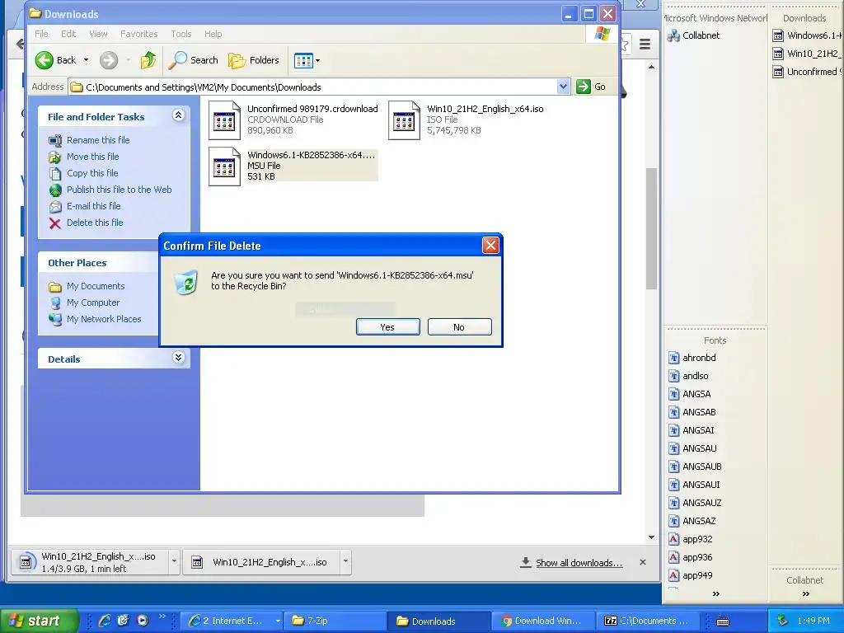
Task: Open andlso font in Fonts list
Action: point(688,376)
